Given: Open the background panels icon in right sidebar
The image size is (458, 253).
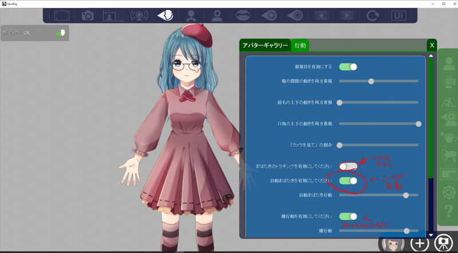Looking at the screenshot, I should 449,82.
